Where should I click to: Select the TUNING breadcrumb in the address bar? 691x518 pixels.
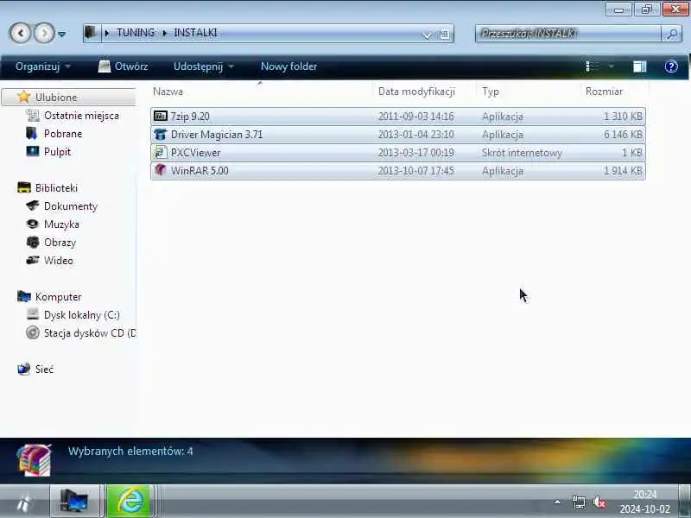point(136,33)
